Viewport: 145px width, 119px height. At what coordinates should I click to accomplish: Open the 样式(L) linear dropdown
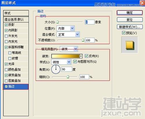[x=61, y=62]
